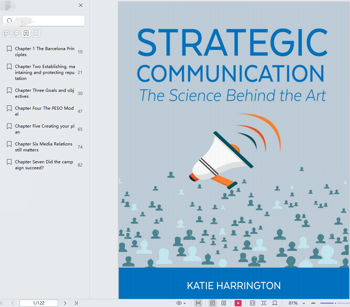
Task: Toggle continuous scrolling view icon
Action: pyautogui.click(x=198, y=303)
